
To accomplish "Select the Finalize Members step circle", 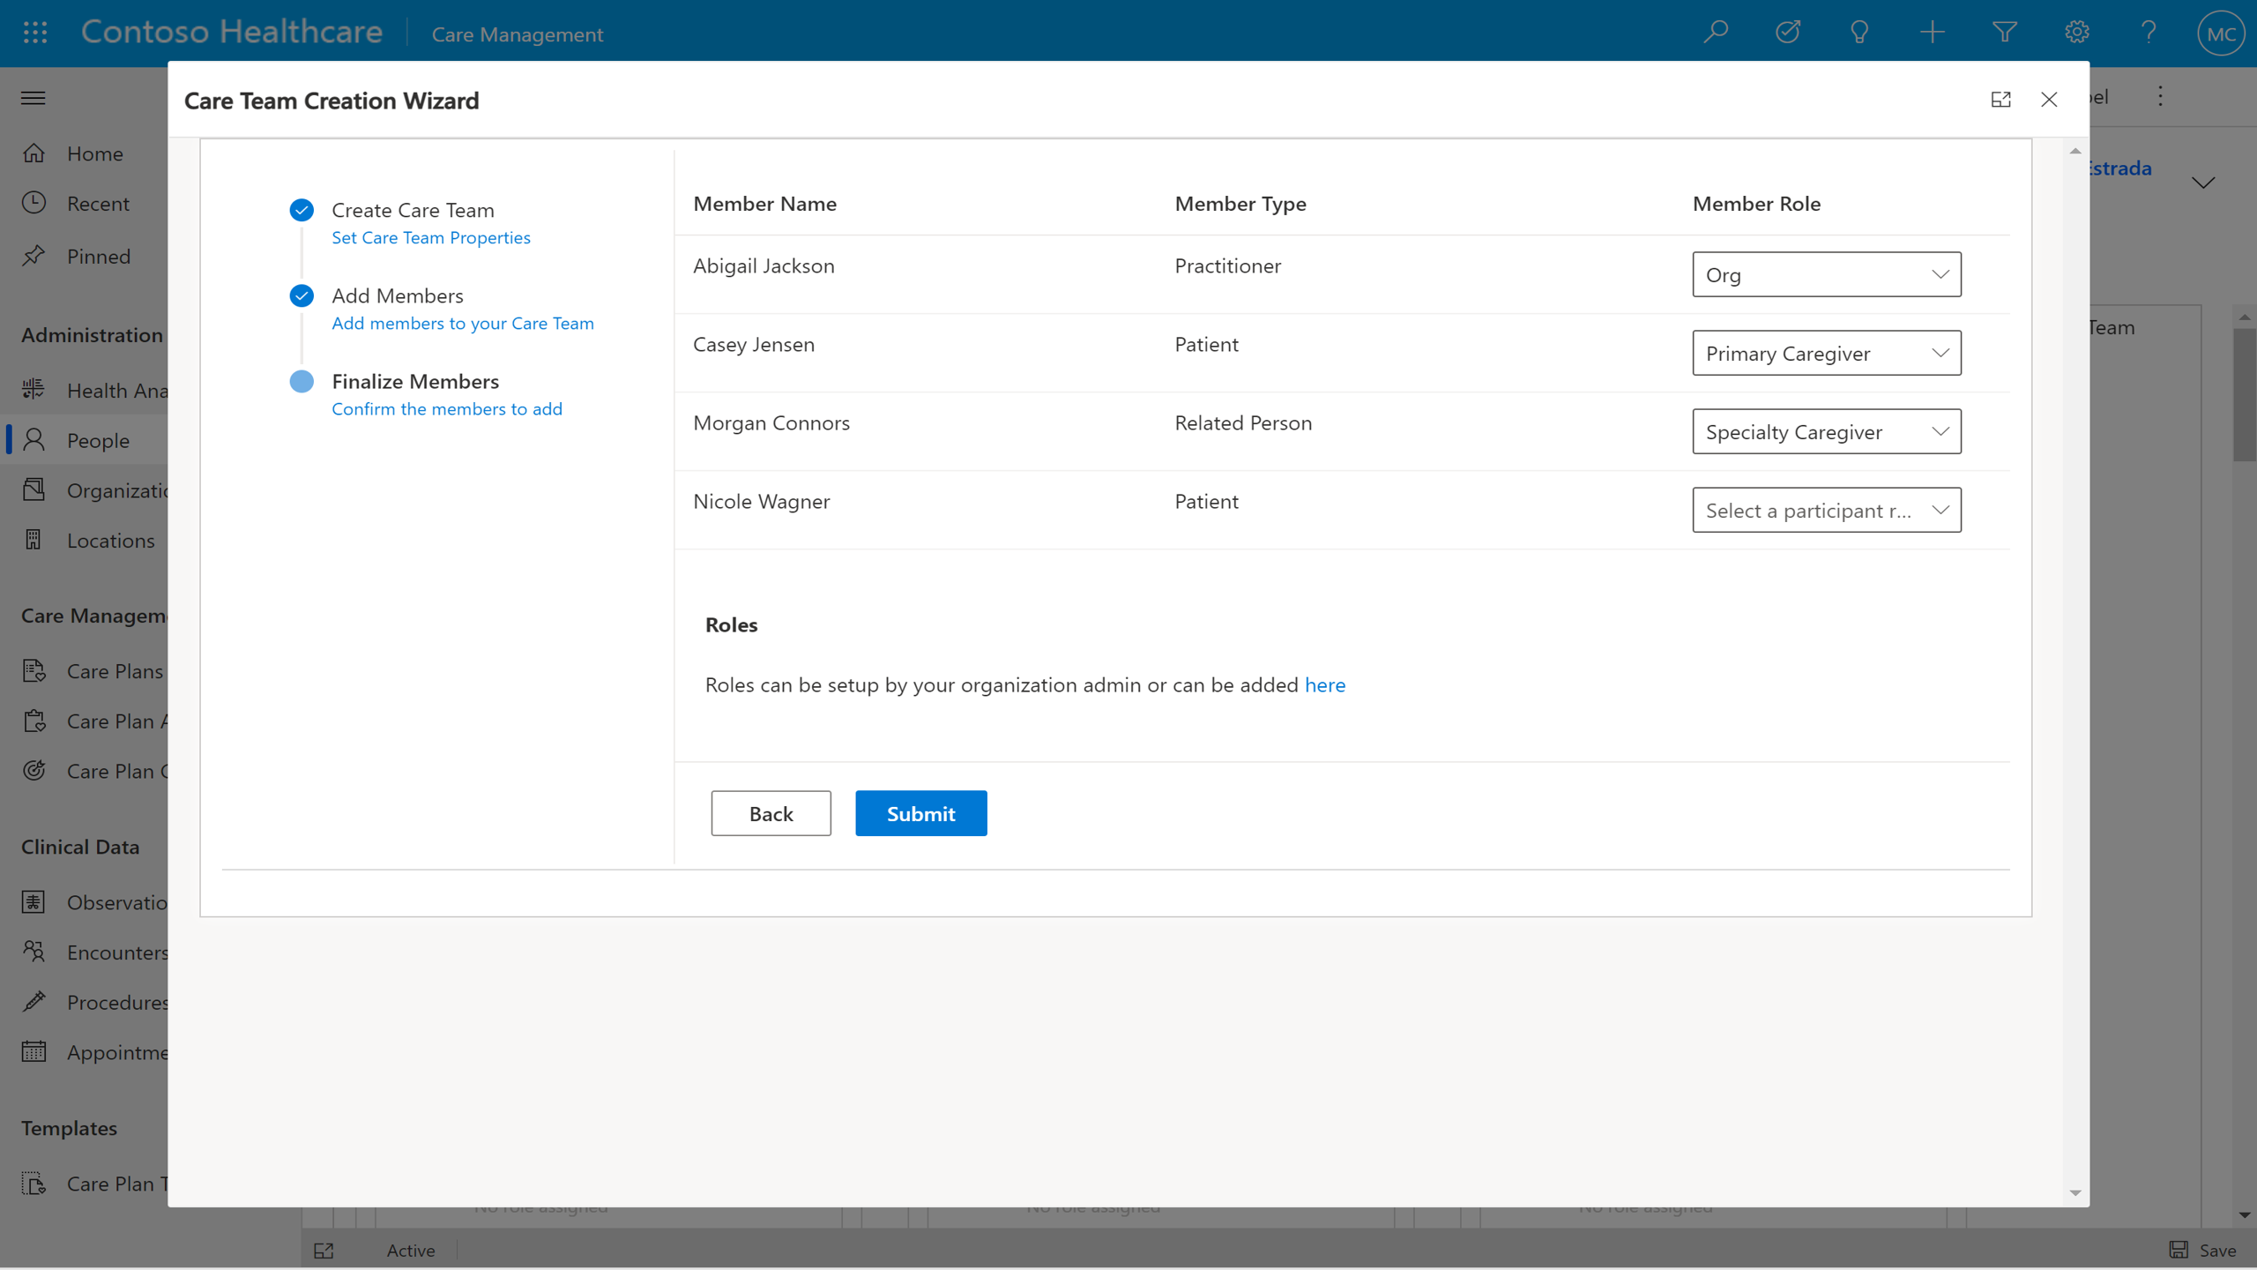I will click(x=302, y=381).
